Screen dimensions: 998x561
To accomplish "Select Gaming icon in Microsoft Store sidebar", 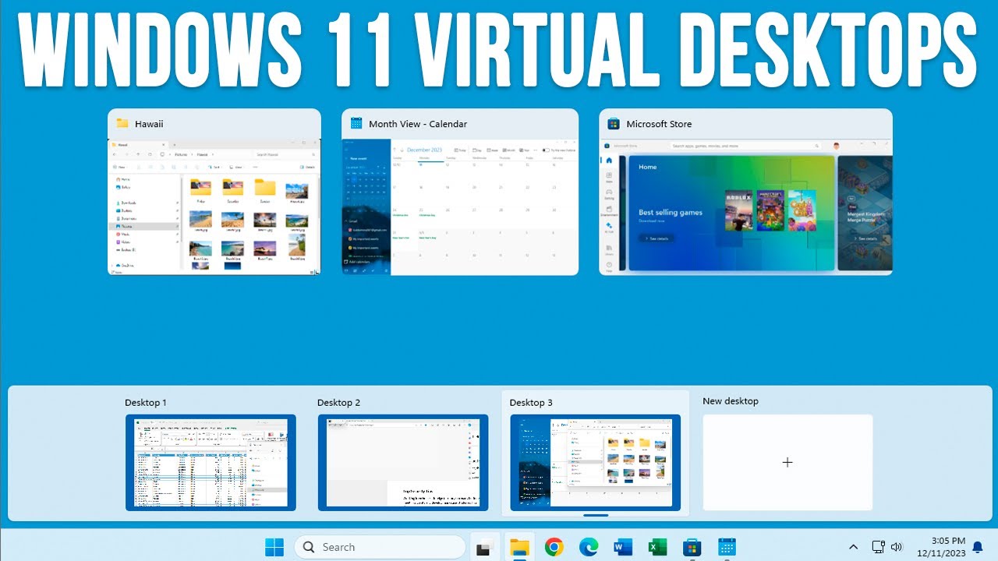I will [609, 194].
